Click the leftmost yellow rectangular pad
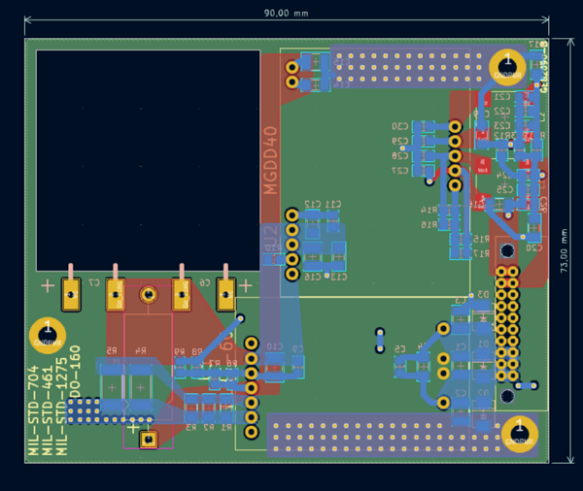 point(70,294)
